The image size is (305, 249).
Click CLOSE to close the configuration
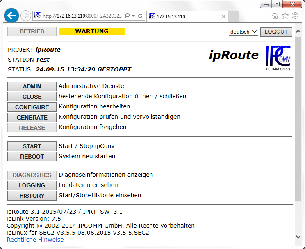[32, 97]
